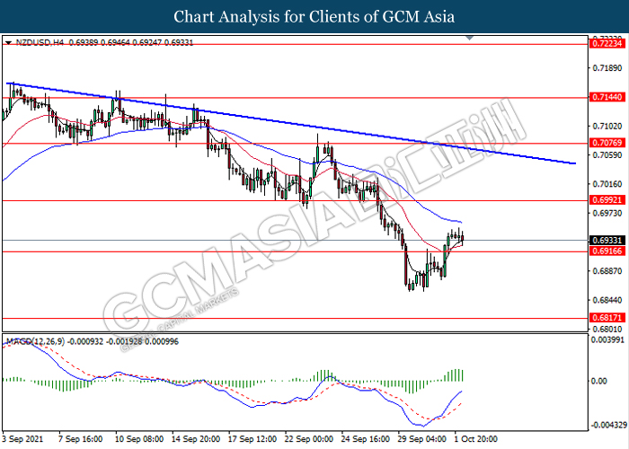Select the 0.68171 red price label
The height and width of the screenshot is (449, 629).
607,318
